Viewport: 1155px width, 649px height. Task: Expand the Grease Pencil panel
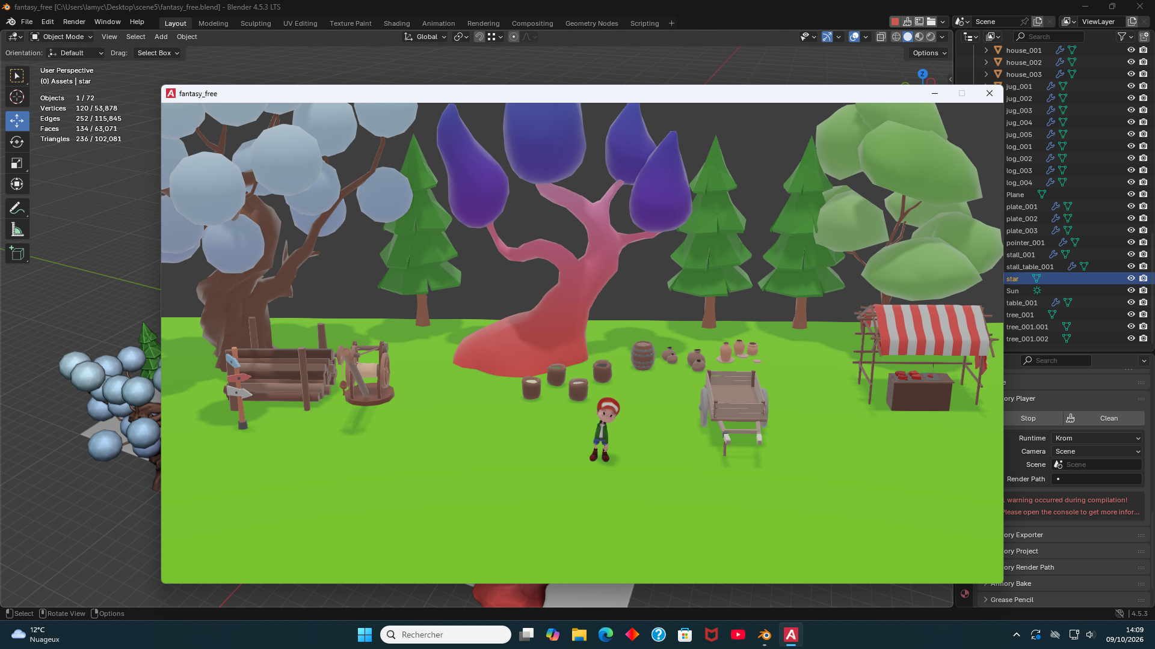[x=1012, y=600]
